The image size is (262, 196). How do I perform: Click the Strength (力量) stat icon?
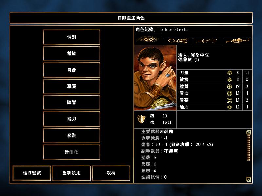coord(230,73)
